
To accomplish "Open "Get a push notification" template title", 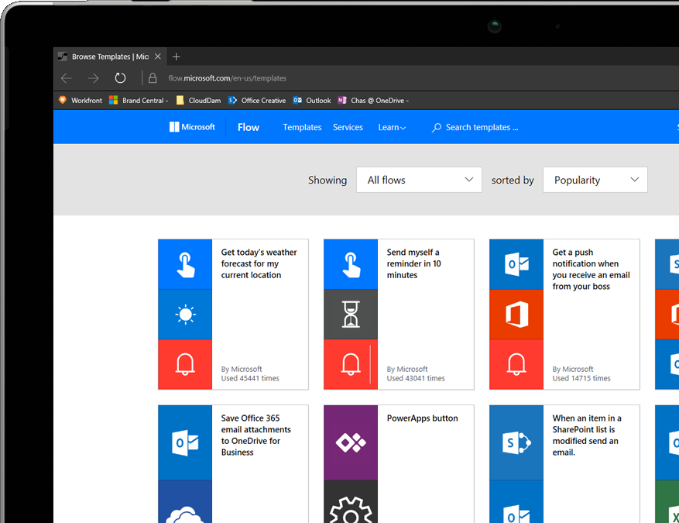I will pyautogui.click(x=591, y=269).
